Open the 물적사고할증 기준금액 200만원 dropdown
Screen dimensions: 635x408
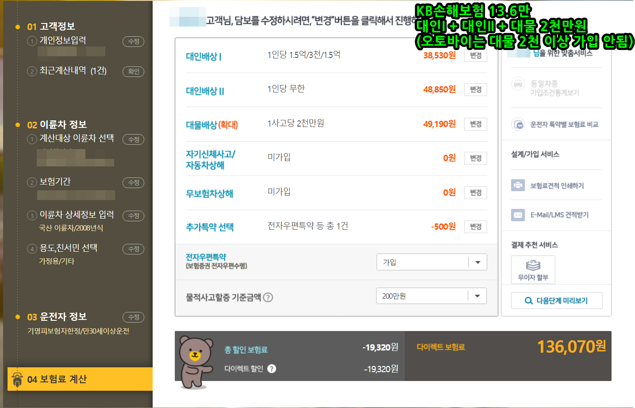431,296
